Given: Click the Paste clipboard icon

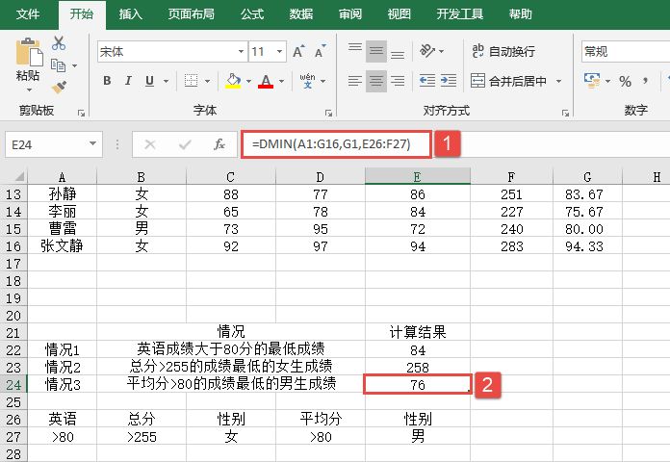Looking at the screenshot, I should coord(28,58).
